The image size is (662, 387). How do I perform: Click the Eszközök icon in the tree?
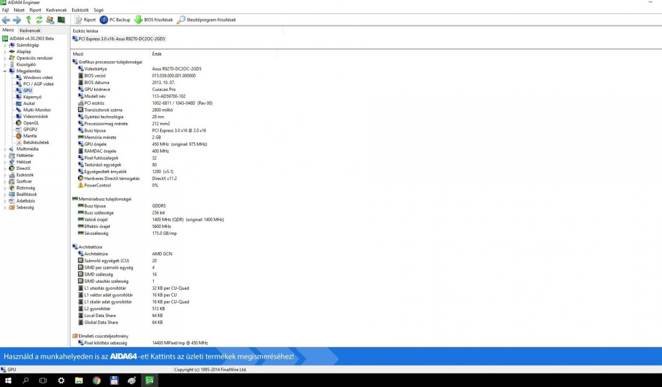click(x=12, y=175)
